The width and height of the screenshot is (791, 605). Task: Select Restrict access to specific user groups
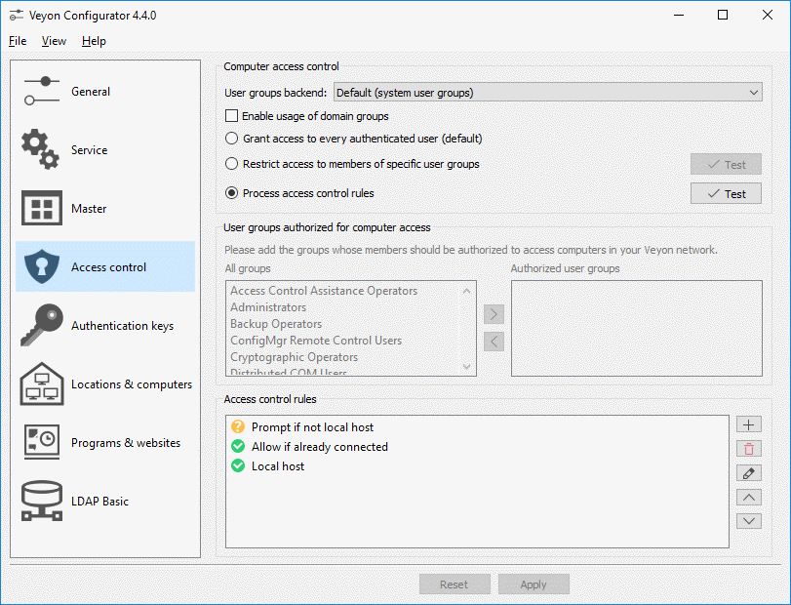pos(231,164)
